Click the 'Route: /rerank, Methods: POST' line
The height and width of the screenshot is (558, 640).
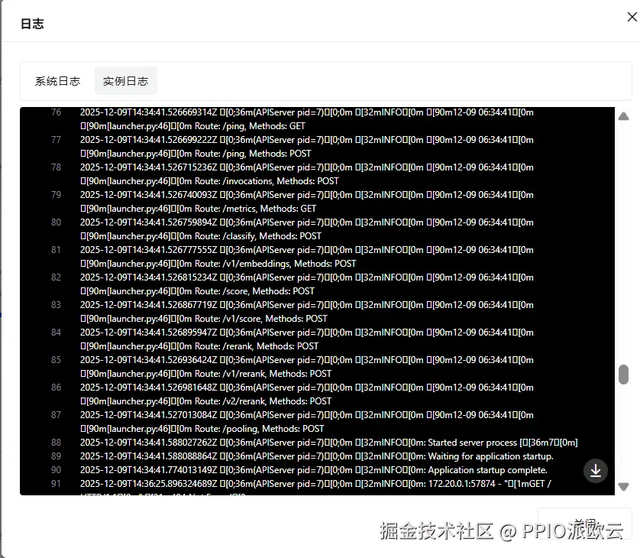[x=257, y=346]
